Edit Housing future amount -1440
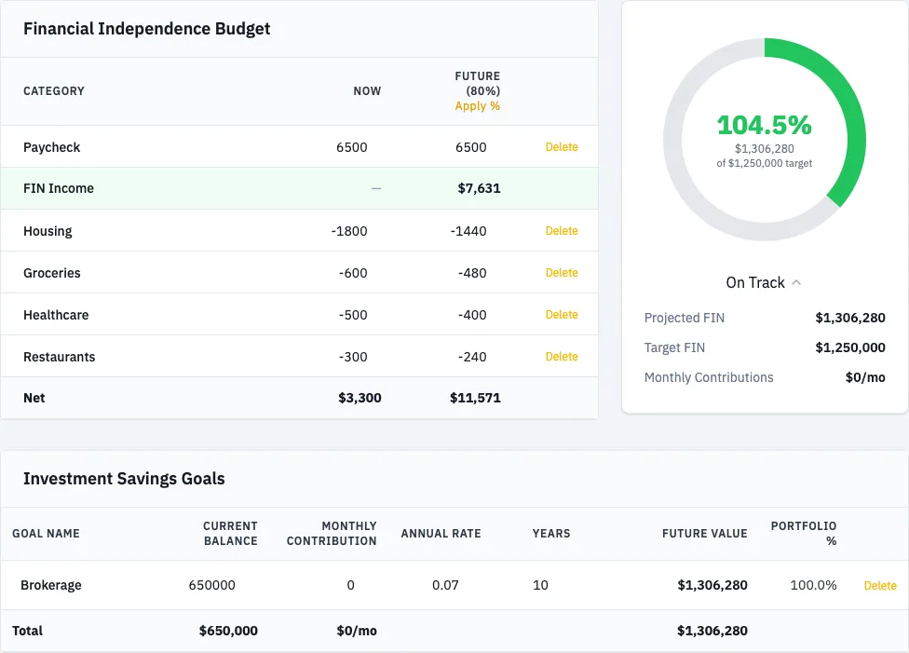The width and height of the screenshot is (909, 653). pyautogui.click(x=468, y=231)
